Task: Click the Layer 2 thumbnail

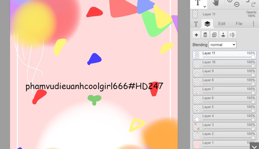Action: (197, 135)
